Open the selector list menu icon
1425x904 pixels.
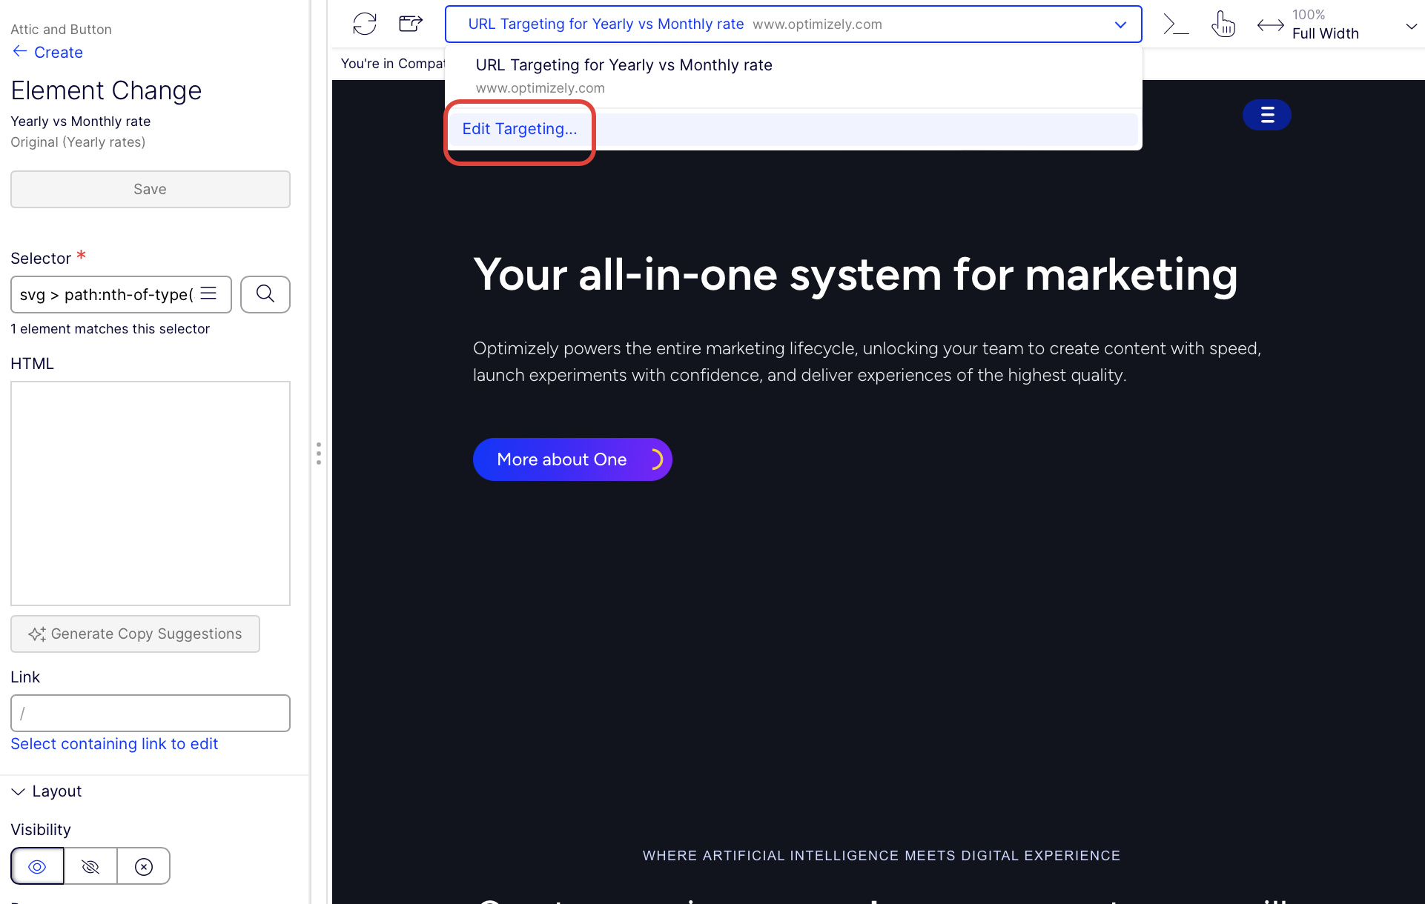coord(209,293)
